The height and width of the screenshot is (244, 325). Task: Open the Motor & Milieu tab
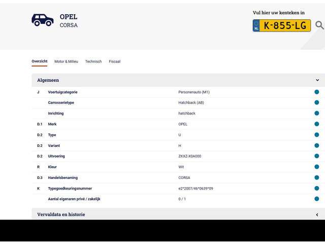tap(66, 62)
